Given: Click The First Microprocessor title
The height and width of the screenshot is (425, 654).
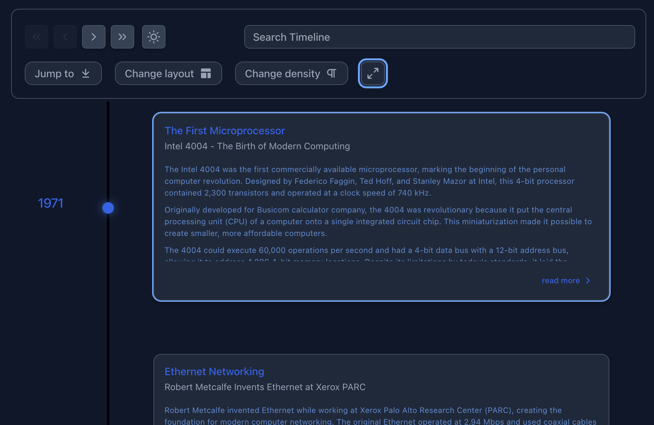Looking at the screenshot, I should click(x=224, y=131).
